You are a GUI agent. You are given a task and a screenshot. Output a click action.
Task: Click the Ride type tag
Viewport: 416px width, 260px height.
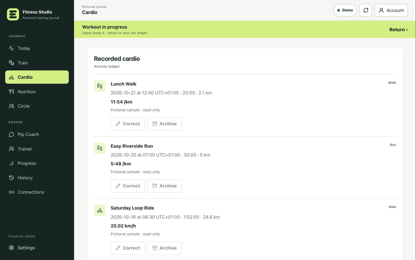tap(392, 207)
